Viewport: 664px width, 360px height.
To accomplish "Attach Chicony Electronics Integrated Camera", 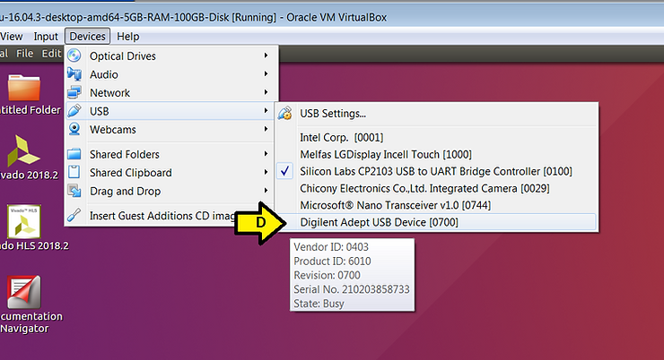I will [x=436, y=188].
